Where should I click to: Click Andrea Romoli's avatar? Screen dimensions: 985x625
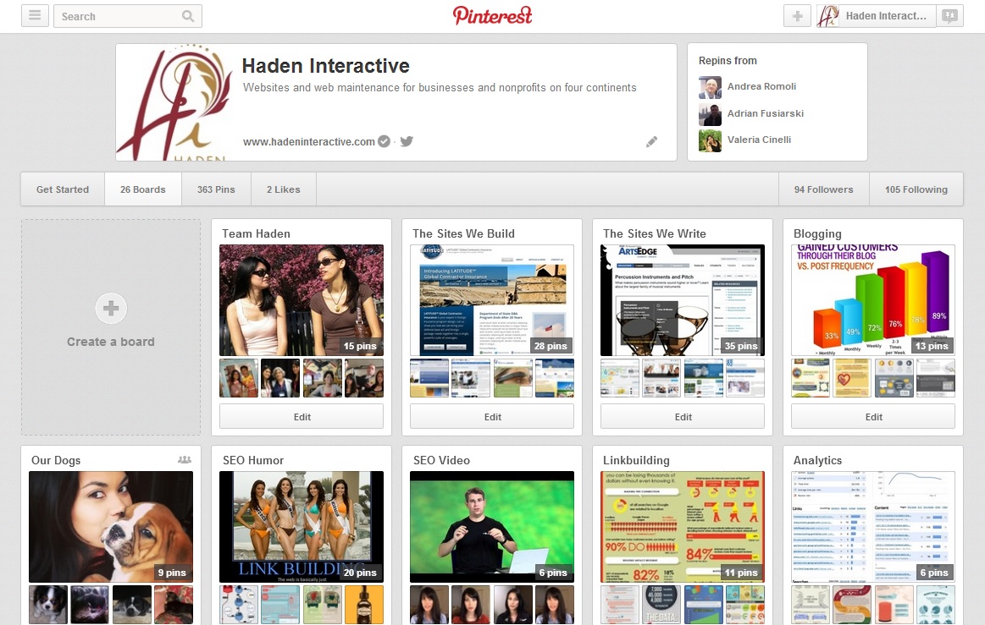click(x=710, y=87)
